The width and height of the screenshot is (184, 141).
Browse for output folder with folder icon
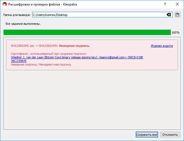pyautogui.click(x=177, y=15)
